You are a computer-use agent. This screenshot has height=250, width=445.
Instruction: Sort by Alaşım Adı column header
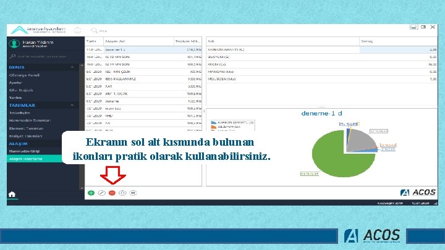138,41
